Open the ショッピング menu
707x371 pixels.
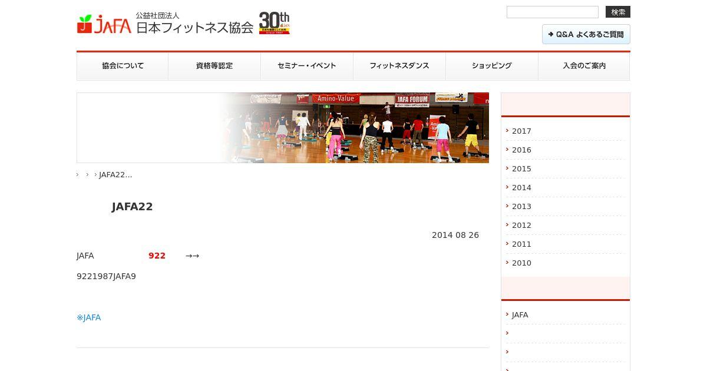tap(492, 66)
